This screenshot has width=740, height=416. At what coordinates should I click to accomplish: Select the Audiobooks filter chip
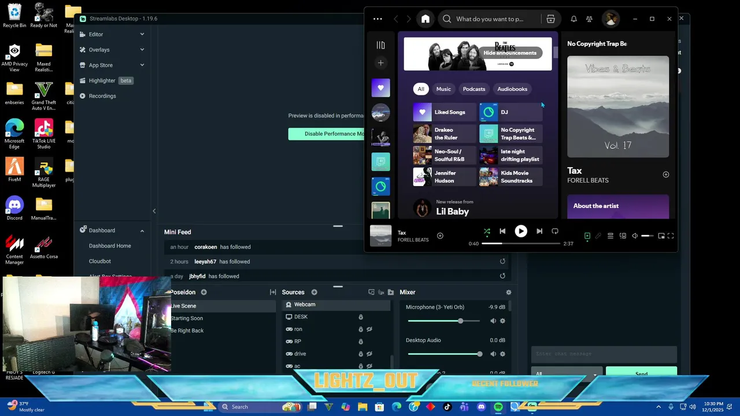coord(512,89)
